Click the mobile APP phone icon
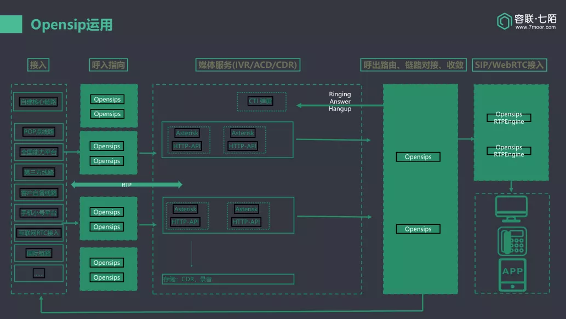566x319 pixels. coord(512,275)
